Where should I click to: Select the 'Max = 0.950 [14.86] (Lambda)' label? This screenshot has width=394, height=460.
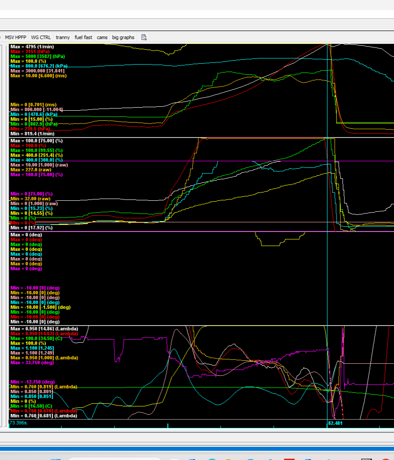tap(44, 329)
